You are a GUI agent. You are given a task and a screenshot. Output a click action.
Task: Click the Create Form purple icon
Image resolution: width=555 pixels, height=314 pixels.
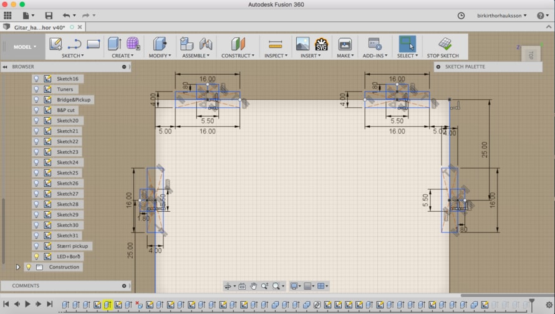pos(133,44)
